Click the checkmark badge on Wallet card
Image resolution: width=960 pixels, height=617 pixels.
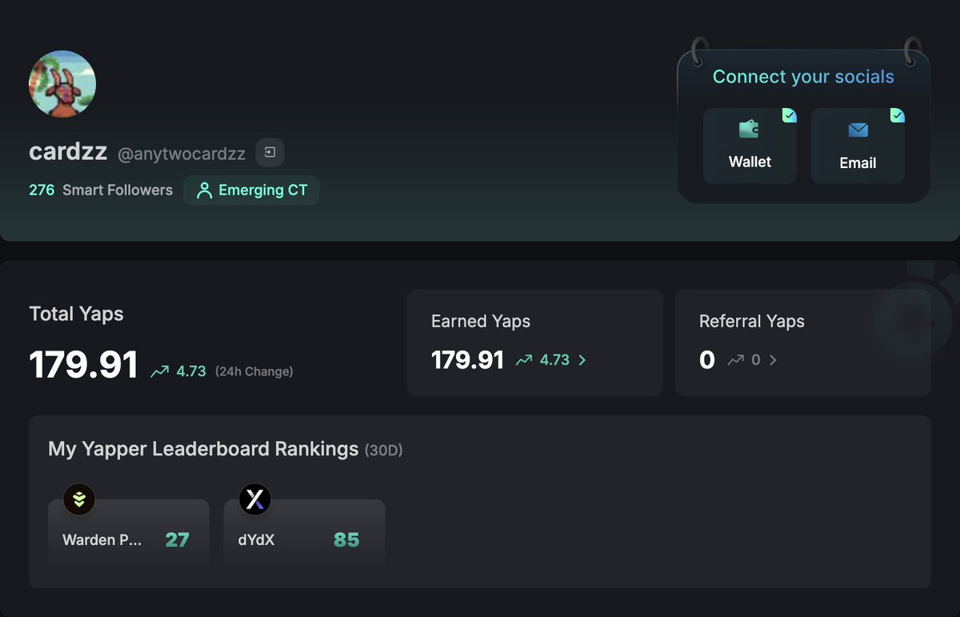[x=790, y=115]
